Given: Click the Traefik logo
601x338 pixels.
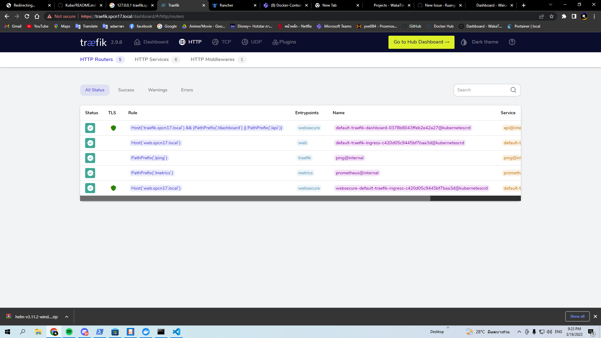Looking at the screenshot, I should click(x=93, y=42).
